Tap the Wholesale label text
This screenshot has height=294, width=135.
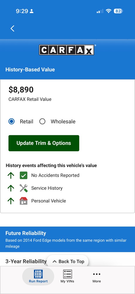63,121
